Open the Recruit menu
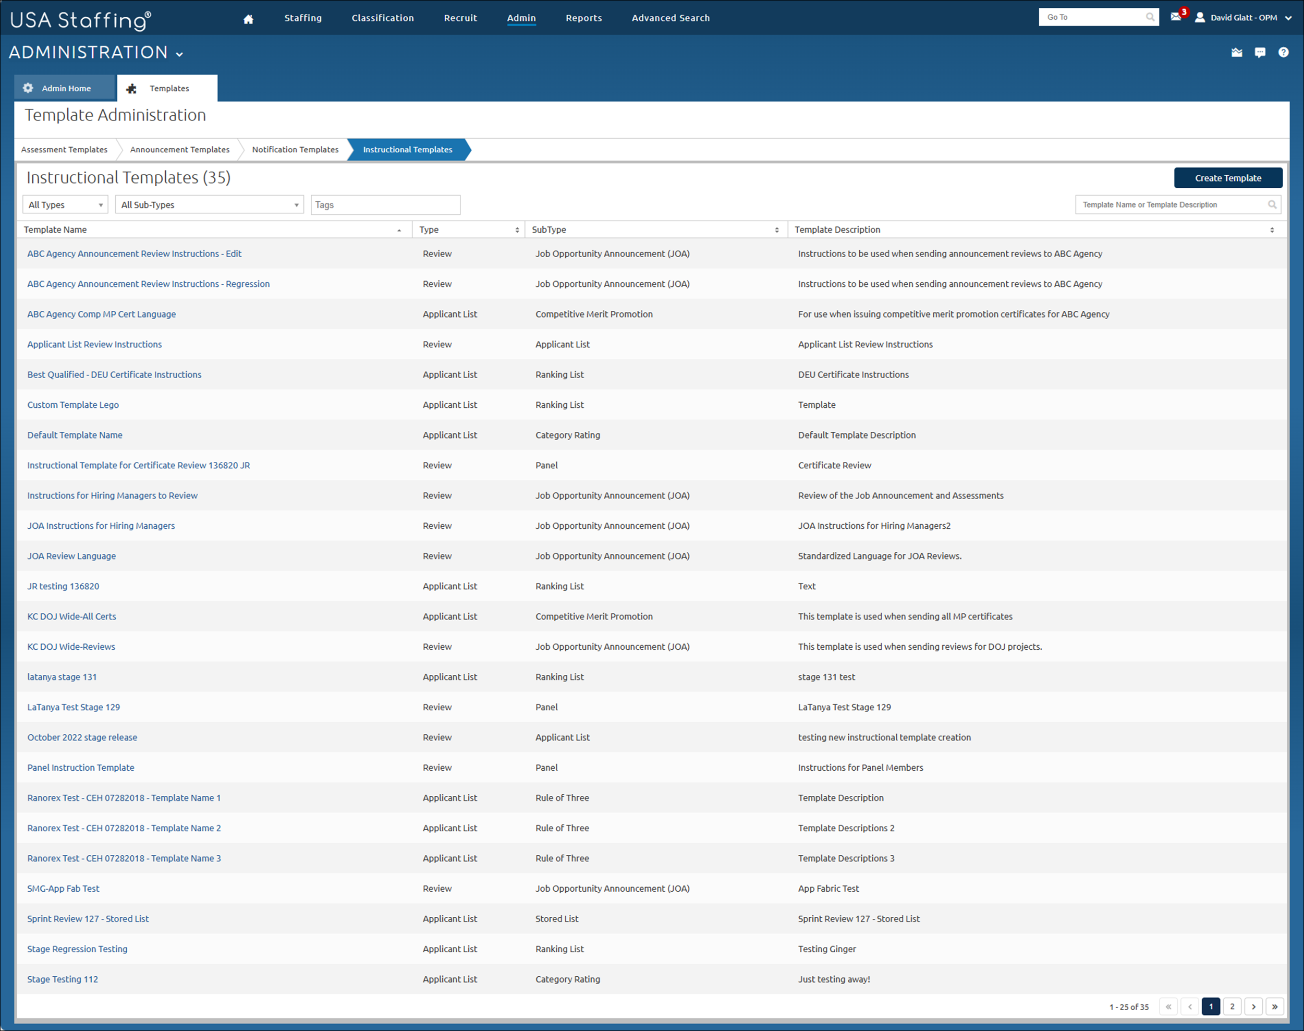 coord(460,18)
